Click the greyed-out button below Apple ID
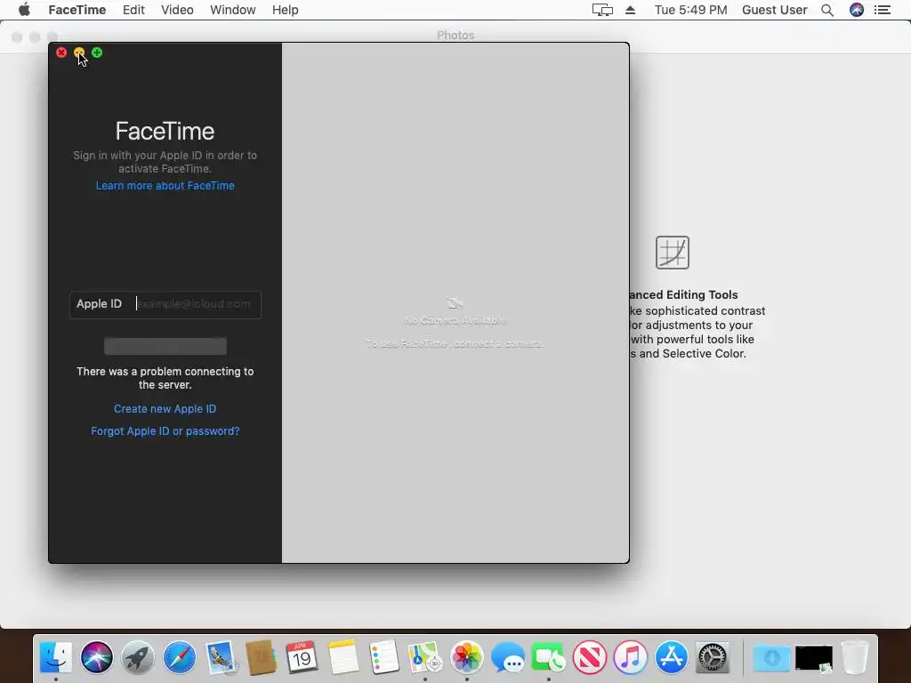The width and height of the screenshot is (911, 683). coord(165,346)
